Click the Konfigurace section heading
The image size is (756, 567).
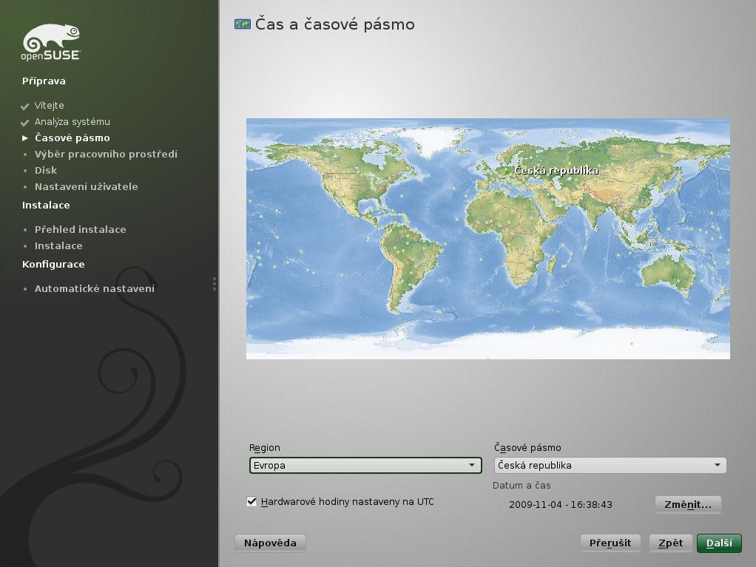(x=53, y=265)
